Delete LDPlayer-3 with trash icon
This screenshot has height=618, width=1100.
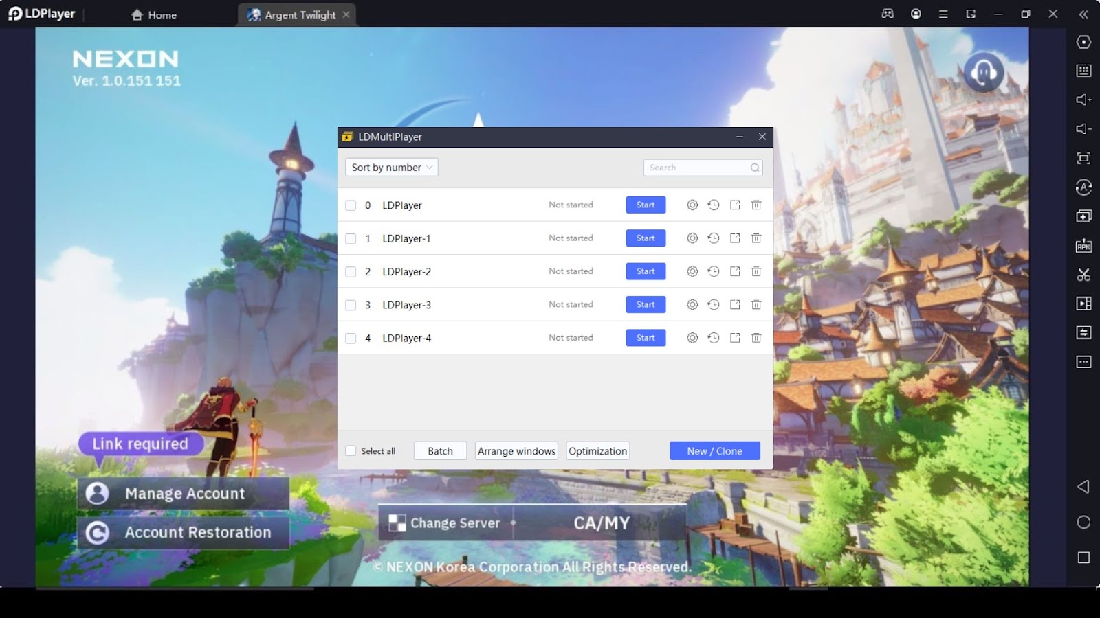[756, 304]
